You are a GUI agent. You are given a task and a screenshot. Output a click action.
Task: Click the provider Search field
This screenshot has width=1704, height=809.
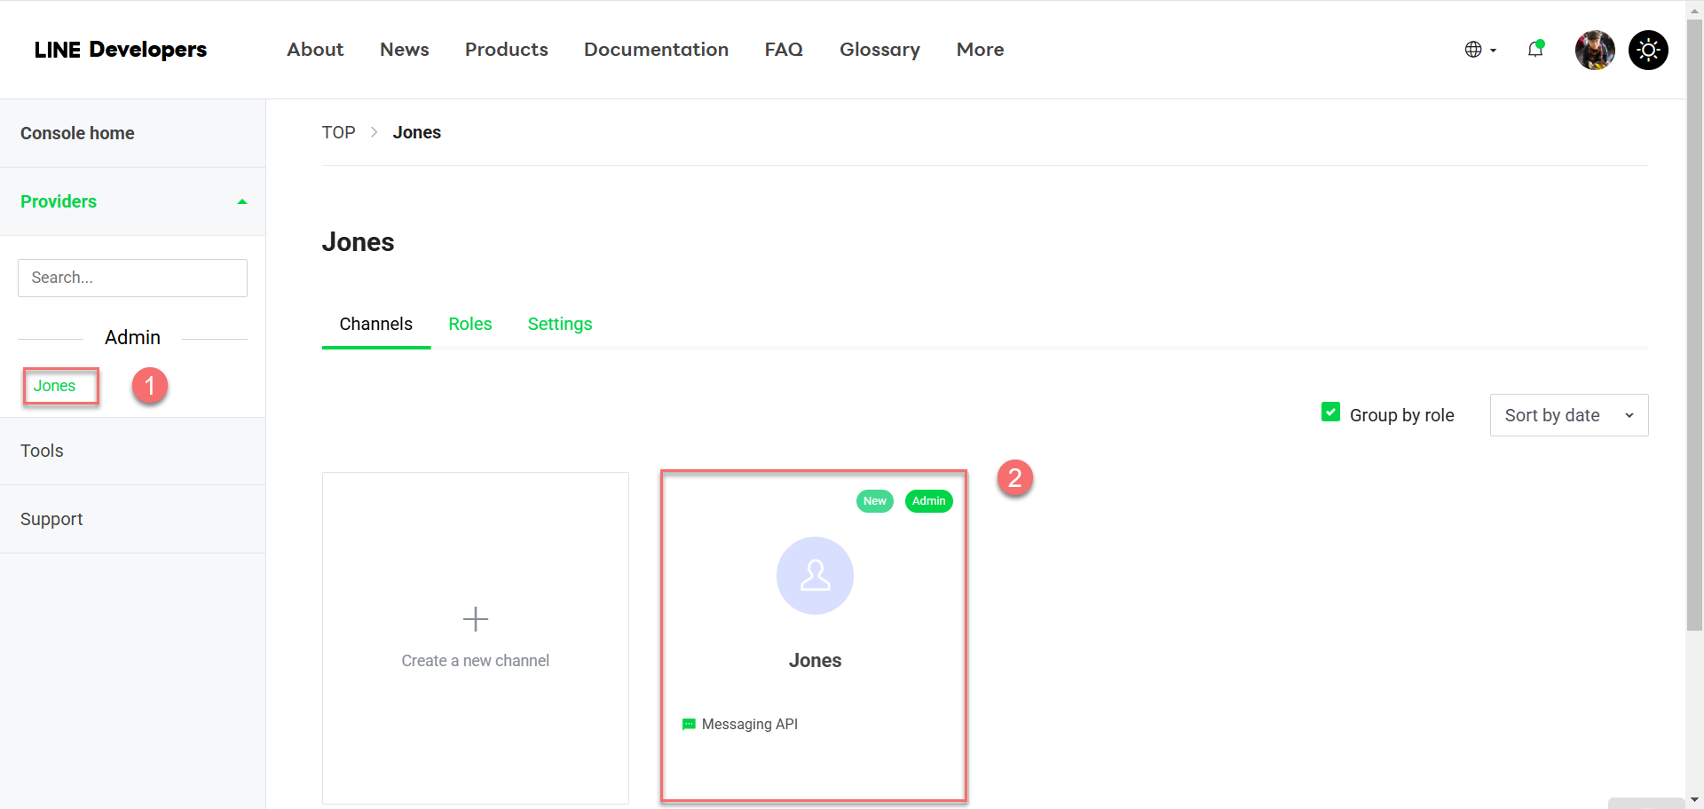tap(132, 278)
